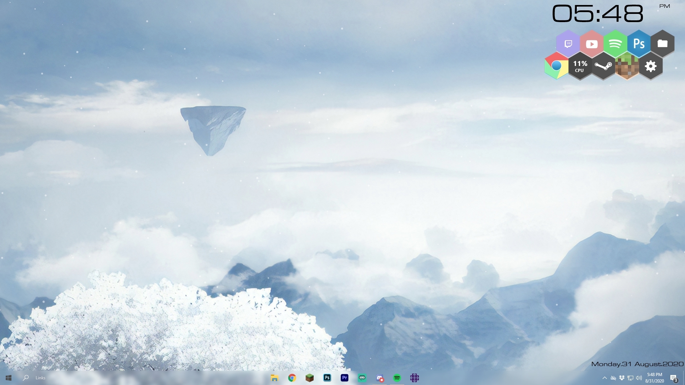This screenshot has height=385, width=685.
Task: Open the folder hexagon launcher
Action: [x=662, y=43]
